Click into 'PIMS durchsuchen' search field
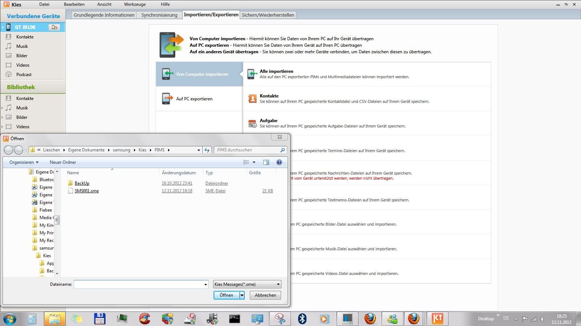 pos(247,150)
